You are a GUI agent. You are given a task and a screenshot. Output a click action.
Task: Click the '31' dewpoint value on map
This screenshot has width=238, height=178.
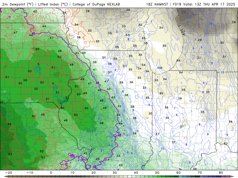click(224, 57)
